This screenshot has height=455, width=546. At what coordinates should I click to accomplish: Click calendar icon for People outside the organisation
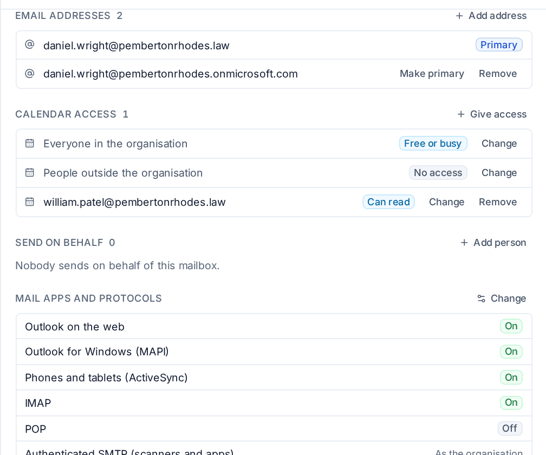coord(30,172)
